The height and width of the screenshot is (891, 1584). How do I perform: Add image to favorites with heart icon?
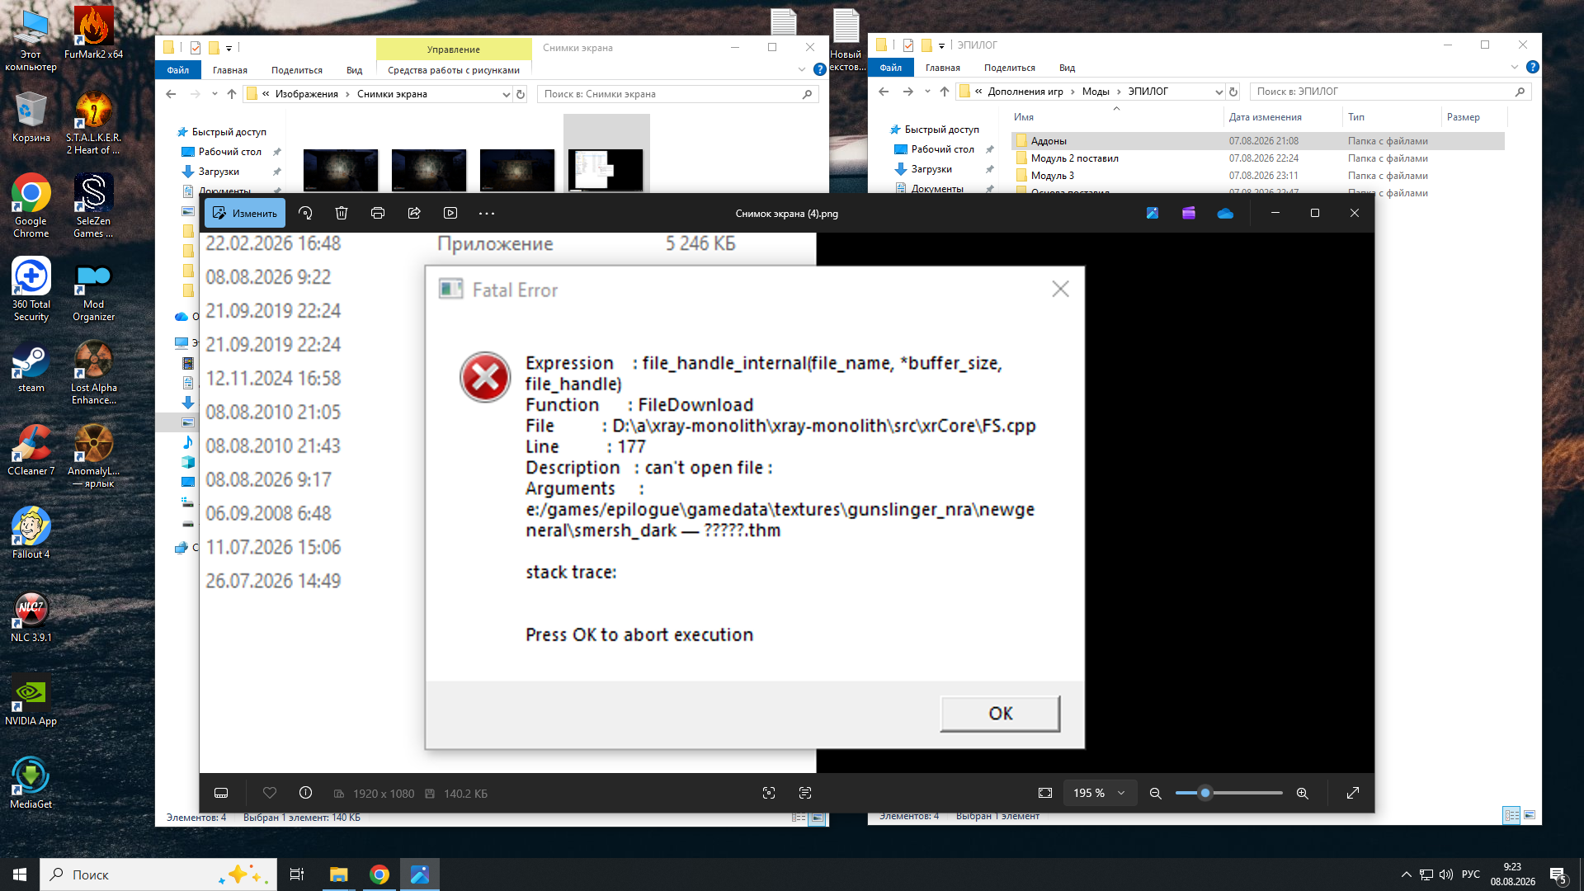[x=269, y=793]
